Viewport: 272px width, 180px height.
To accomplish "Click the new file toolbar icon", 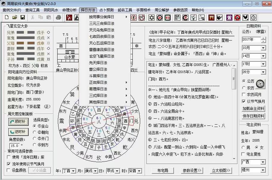I will (7, 18).
